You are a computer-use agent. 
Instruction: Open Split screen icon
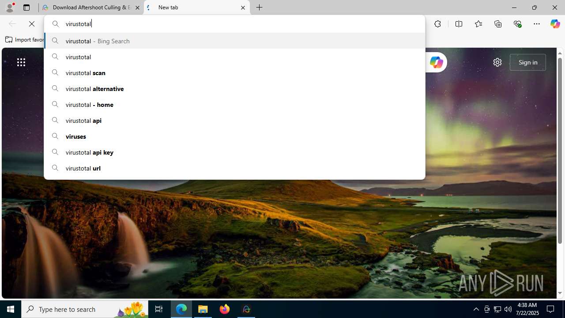[x=459, y=24]
